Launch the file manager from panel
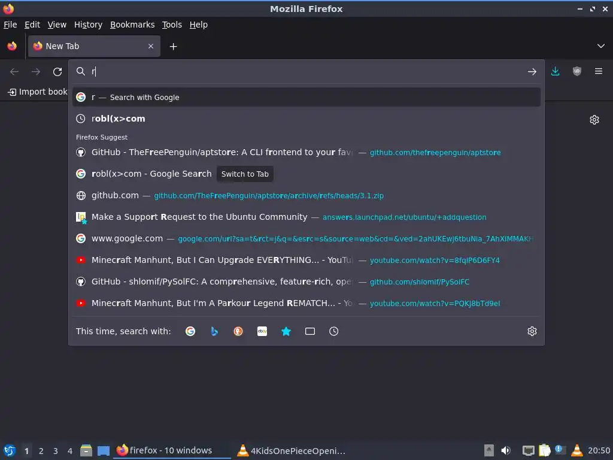 point(86,450)
